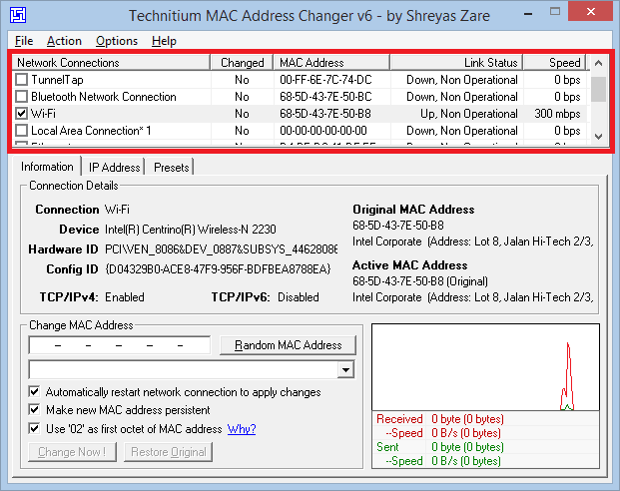Screen dimensions: 620x491
Task: Sort by Link Status column header
Action: (456, 63)
